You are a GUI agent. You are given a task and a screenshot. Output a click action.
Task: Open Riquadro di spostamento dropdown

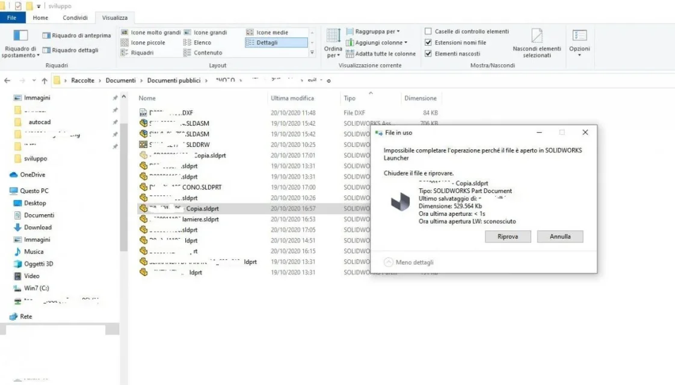click(x=20, y=44)
